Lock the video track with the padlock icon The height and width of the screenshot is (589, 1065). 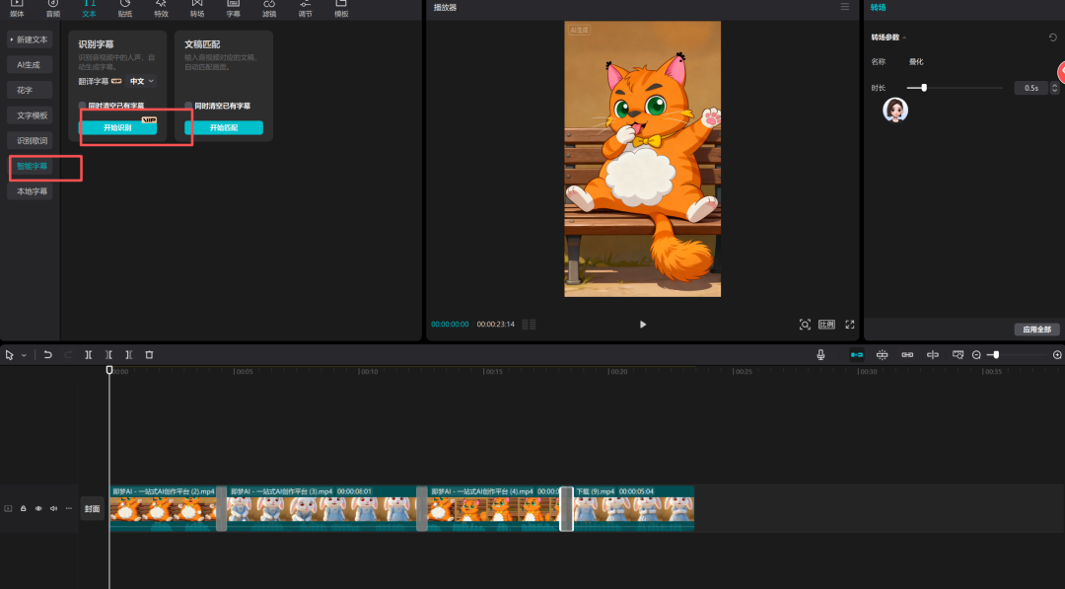pos(23,508)
